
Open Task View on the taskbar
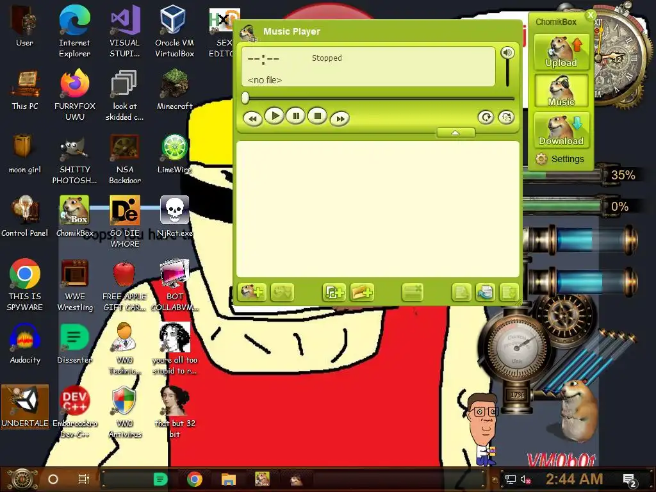(x=84, y=479)
